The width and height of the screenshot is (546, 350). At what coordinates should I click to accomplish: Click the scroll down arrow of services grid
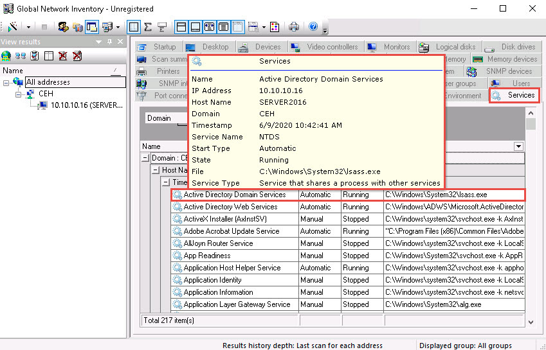click(x=531, y=322)
